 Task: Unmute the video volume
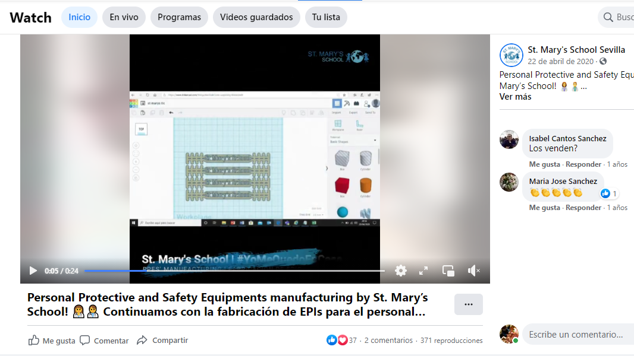[473, 271]
